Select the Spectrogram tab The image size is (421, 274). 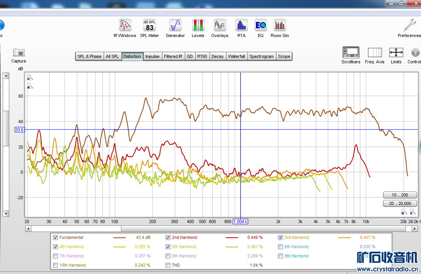261,56
